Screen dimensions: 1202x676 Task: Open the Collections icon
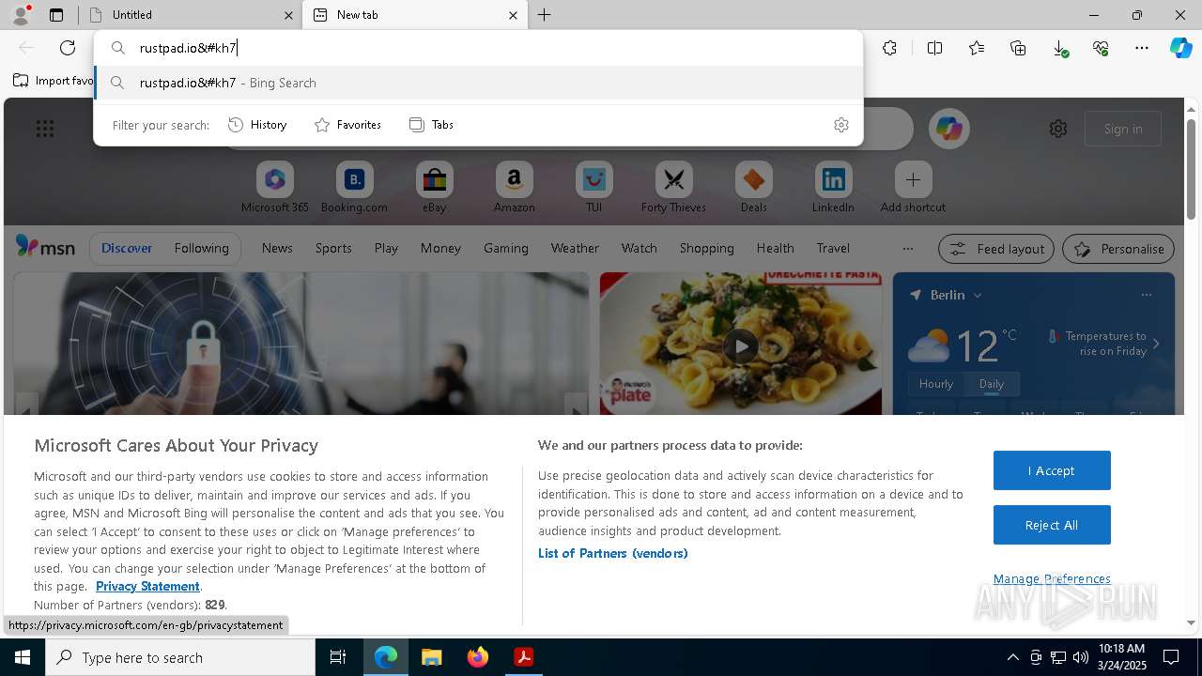1018,48
